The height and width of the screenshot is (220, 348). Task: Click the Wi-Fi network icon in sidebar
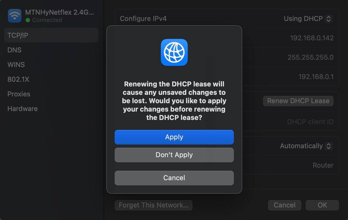pos(15,16)
